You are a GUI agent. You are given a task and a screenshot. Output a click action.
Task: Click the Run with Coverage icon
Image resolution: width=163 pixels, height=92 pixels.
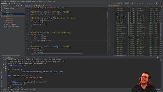tap(137, 3)
